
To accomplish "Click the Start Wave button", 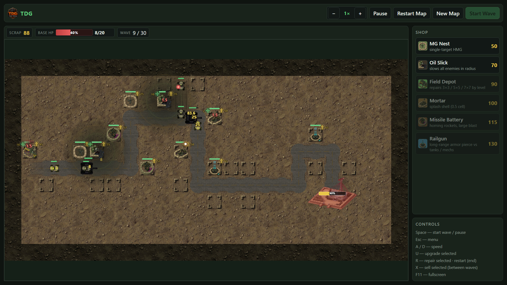I will pos(482,13).
